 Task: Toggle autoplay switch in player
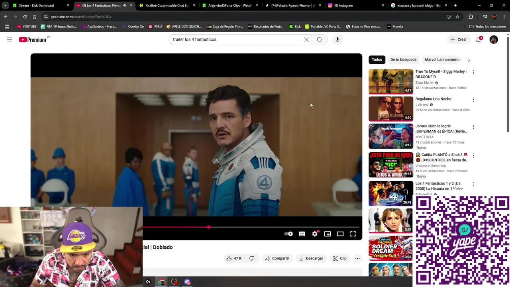[288, 234]
